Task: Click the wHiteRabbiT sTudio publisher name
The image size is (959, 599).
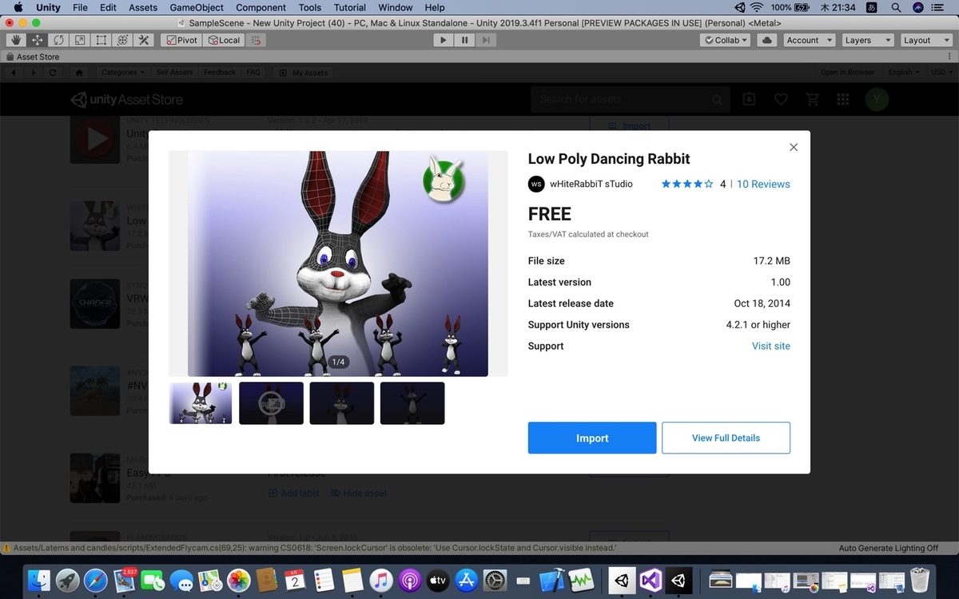Action: click(592, 184)
